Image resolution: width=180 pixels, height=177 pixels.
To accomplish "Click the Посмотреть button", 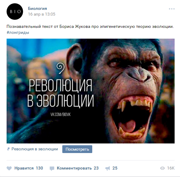I will click(77, 149).
